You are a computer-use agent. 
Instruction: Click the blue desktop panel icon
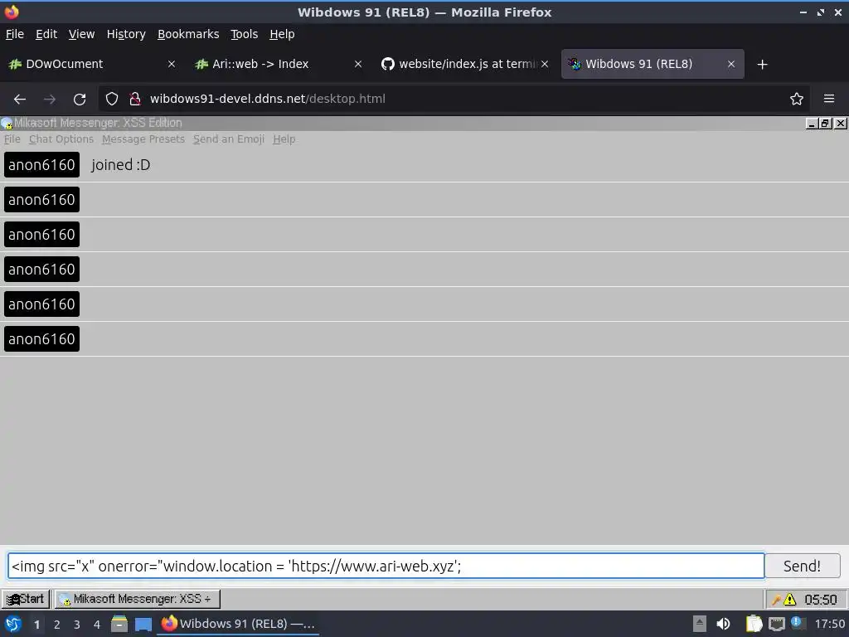tap(143, 625)
